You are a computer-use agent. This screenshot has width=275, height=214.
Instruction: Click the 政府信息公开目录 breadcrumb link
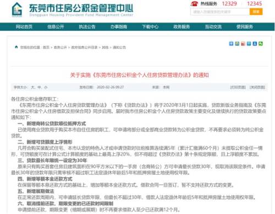[84, 47]
